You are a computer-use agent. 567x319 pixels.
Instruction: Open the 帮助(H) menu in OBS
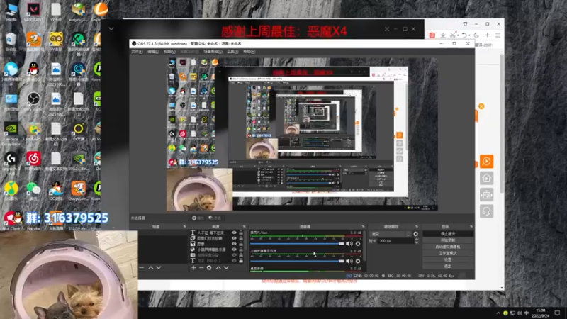coord(249,52)
